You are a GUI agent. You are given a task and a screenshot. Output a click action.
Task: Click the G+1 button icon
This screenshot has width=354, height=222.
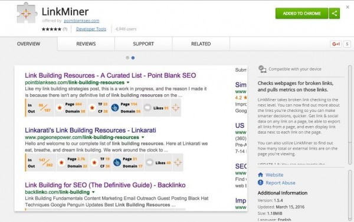click(336, 44)
